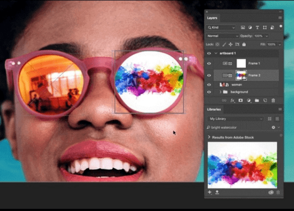Switch Libraries to grid view
Viewport: 294px width, 211px height.
click(269, 119)
